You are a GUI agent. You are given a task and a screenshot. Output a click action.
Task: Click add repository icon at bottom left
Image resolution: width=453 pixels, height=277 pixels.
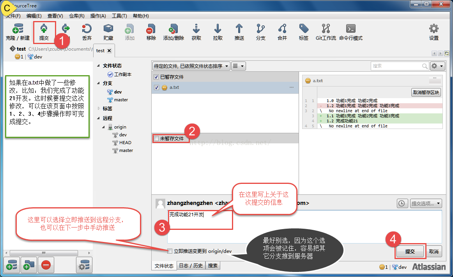(x=12, y=265)
